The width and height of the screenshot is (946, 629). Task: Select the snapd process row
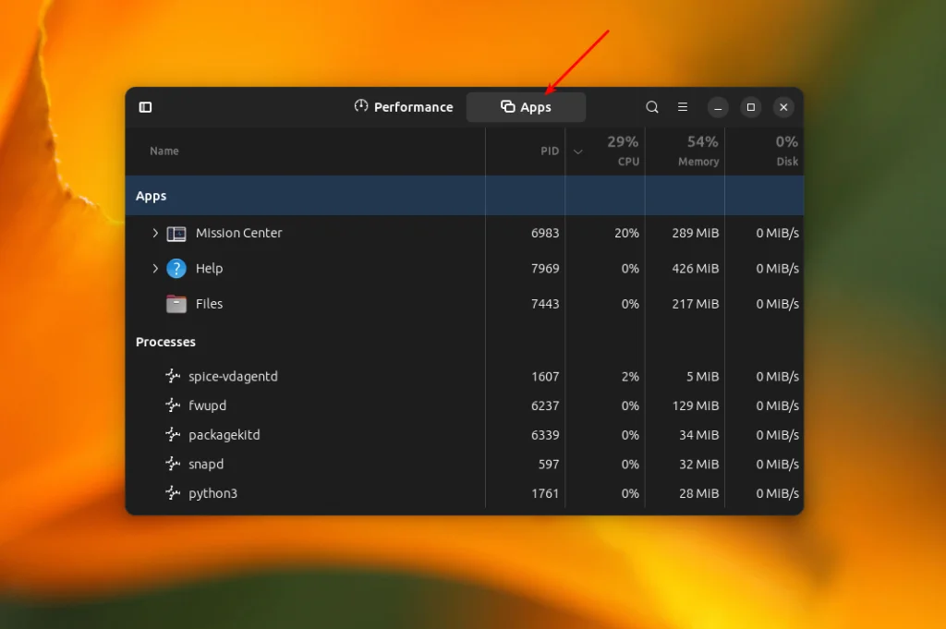click(206, 465)
